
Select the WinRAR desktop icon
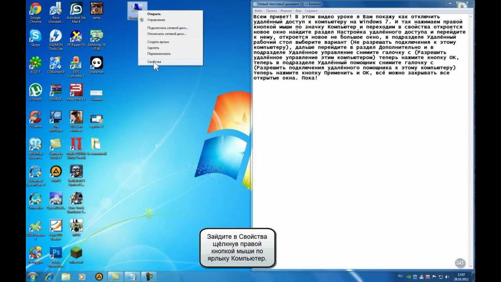56,92
